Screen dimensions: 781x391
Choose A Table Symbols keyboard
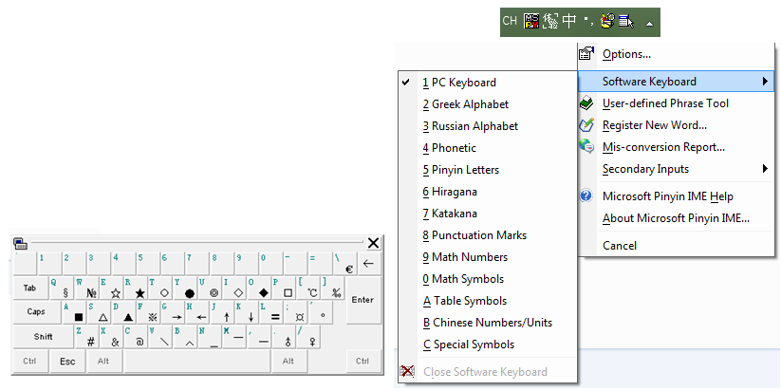tap(465, 301)
